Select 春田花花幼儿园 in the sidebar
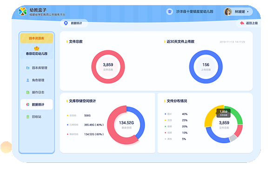 click(x=37, y=53)
